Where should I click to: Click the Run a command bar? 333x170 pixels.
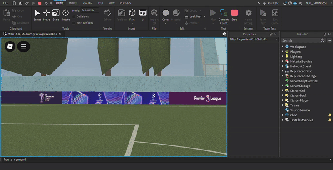[x=166, y=160]
